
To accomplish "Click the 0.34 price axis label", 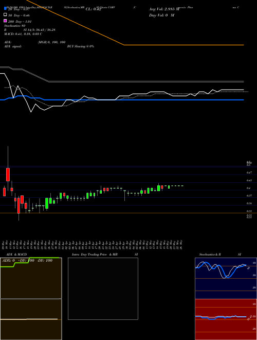I will click(x=249, y=203).
